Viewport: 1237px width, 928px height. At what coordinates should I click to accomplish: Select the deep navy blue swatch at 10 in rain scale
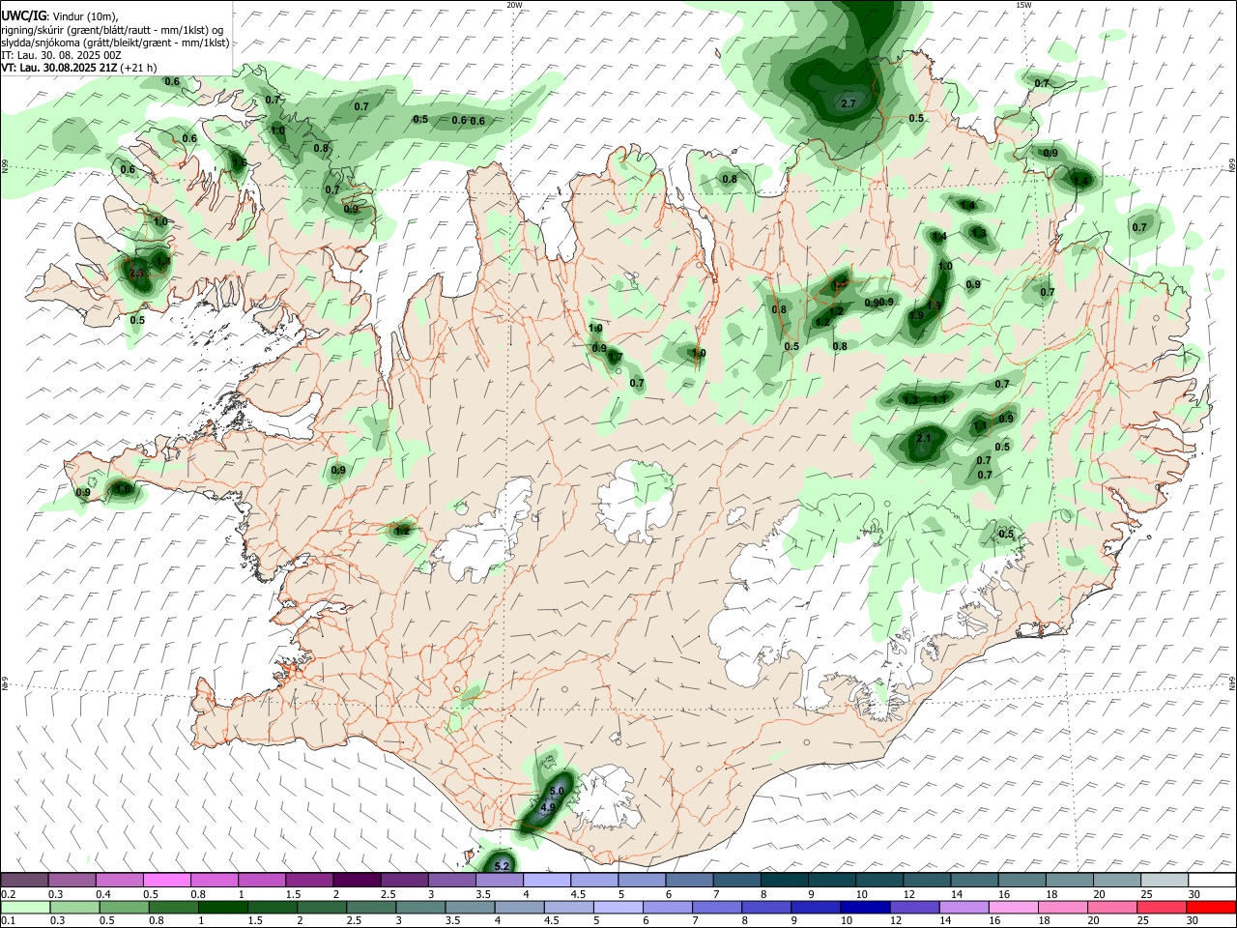coord(865,907)
